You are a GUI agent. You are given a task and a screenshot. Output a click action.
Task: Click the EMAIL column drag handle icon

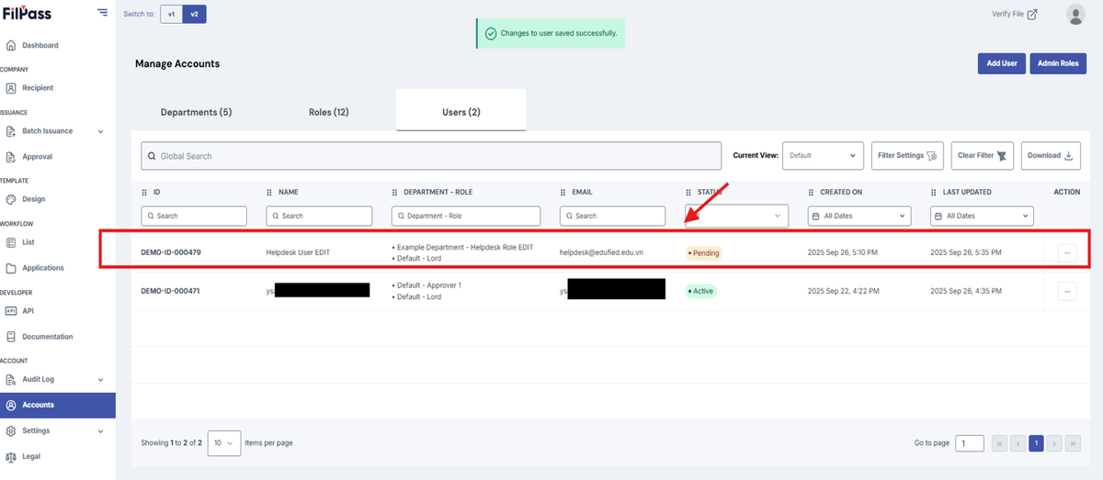563,193
